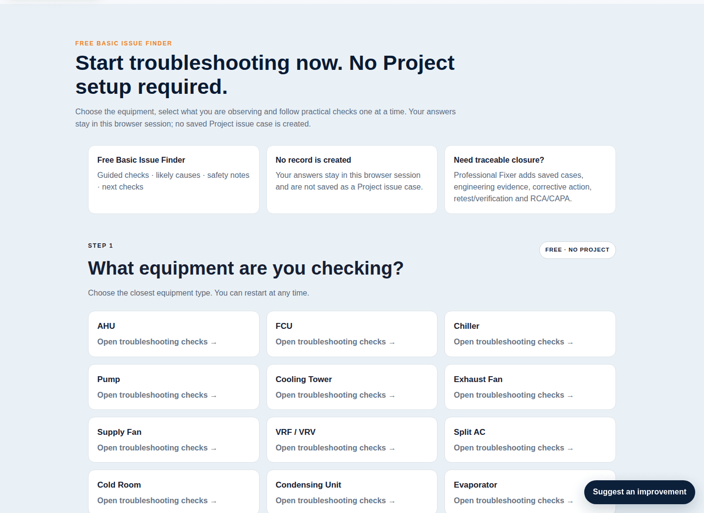Open VRF / VRV troubleshooting checks

click(352, 440)
